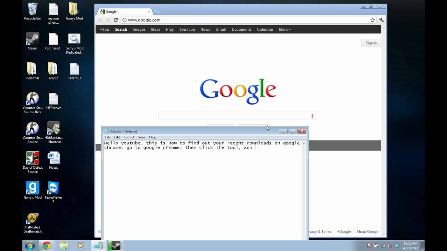Open Play in Google bar
The image size is (447, 251).
tap(170, 29)
